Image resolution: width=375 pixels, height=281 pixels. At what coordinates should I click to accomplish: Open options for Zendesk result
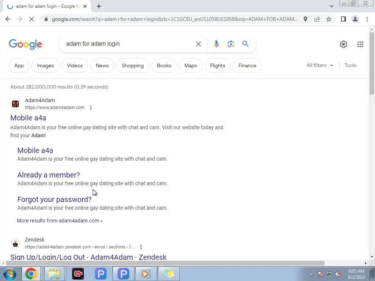tap(141, 247)
